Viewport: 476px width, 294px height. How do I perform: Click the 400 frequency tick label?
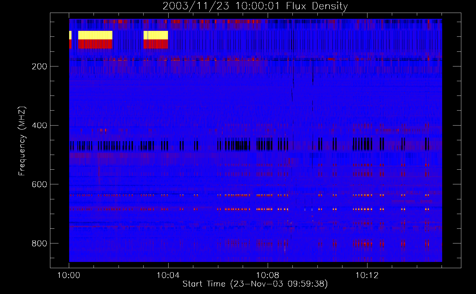39,126
